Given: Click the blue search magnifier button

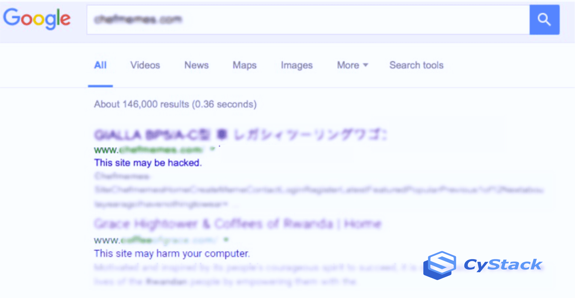Looking at the screenshot, I should point(544,19).
